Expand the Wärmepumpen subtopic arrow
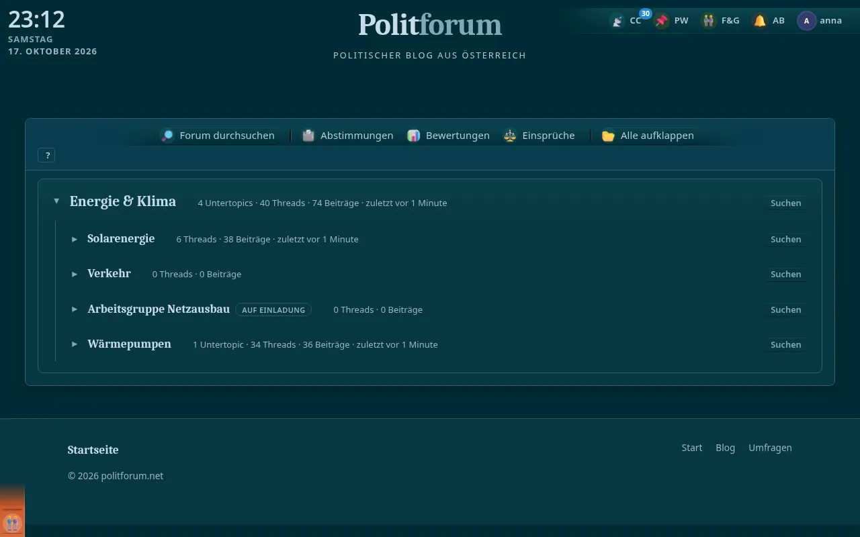 pos(75,344)
